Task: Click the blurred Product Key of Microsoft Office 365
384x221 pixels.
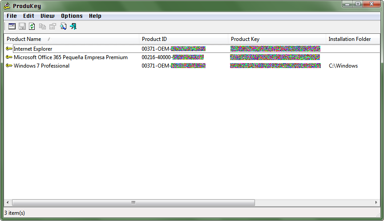Action: (x=275, y=57)
